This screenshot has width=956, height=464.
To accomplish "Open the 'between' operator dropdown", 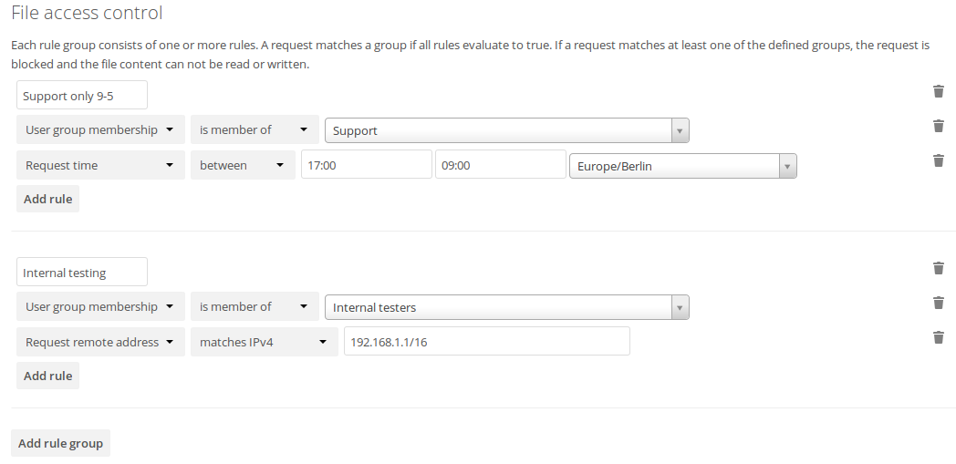I will click(242, 165).
